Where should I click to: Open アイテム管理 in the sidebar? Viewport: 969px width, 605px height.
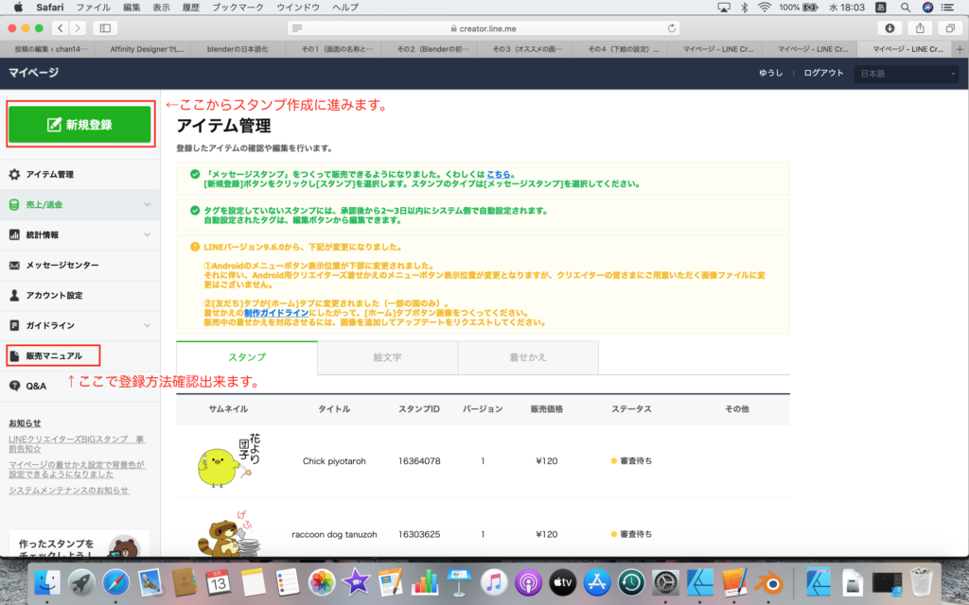coord(80,175)
